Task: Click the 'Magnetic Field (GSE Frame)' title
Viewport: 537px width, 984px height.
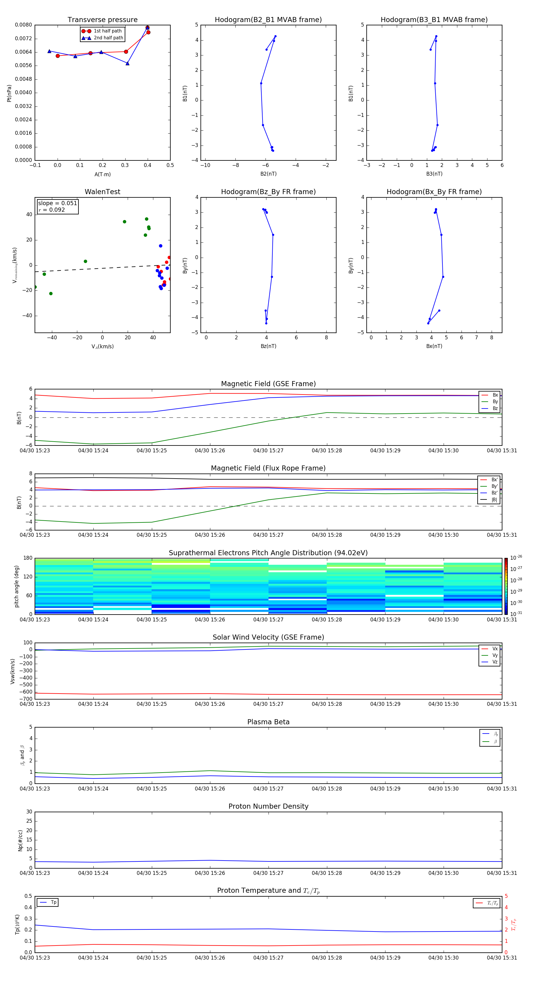Action: [268, 384]
